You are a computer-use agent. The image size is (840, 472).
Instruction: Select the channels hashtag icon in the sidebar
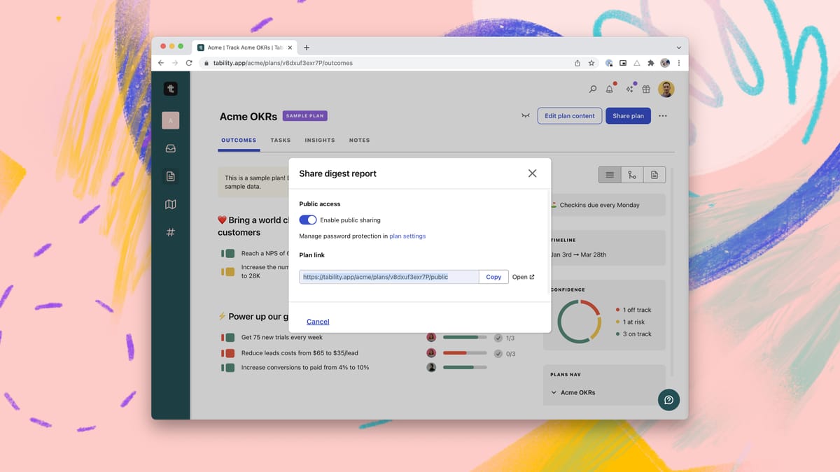point(170,232)
